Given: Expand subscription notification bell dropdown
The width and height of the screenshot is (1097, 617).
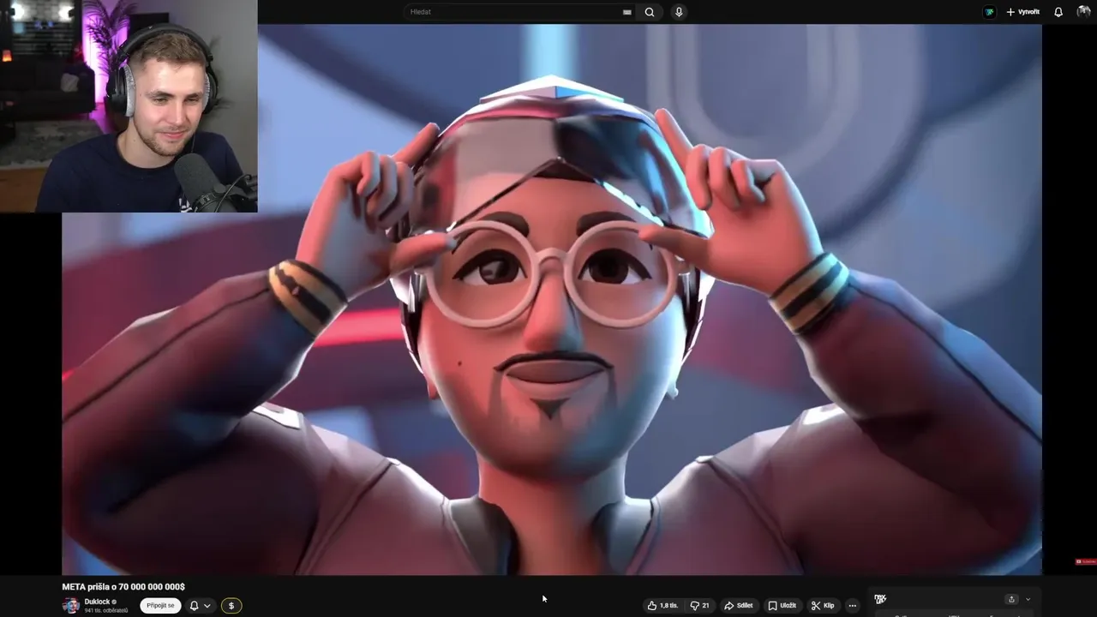Looking at the screenshot, I should tap(200, 606).
